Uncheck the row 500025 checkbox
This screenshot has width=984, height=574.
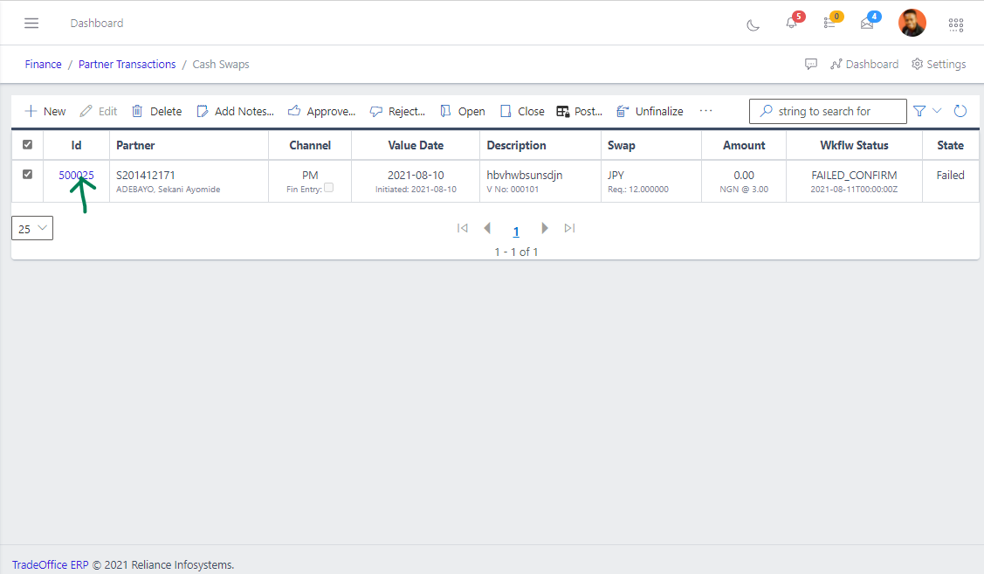pos(27,175)
